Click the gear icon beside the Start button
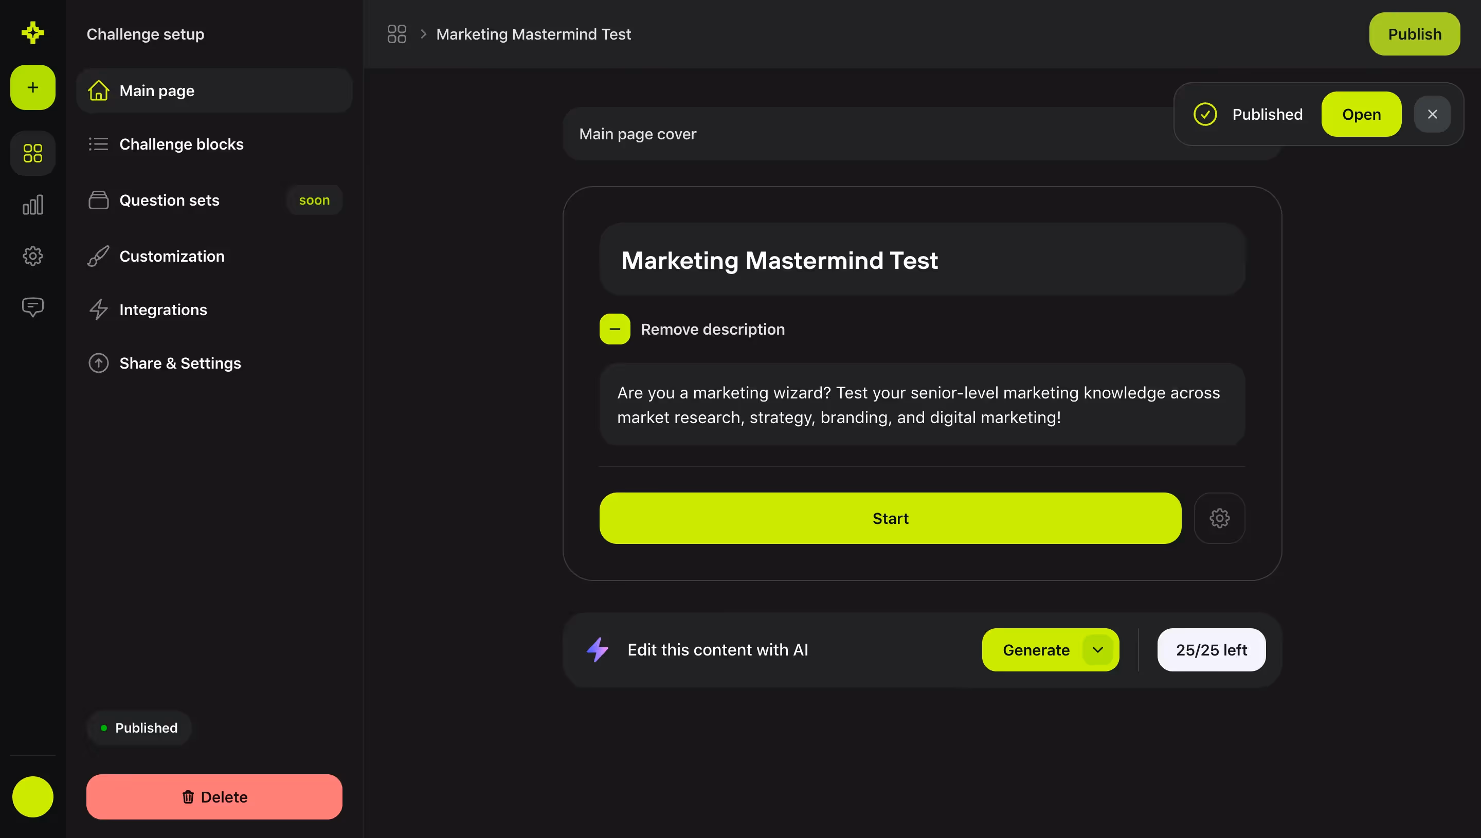The width and height of the screenshot is (1481, 838). [1220, 517]
